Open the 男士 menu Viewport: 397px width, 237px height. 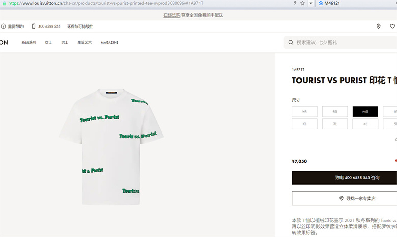click(65, 43)
